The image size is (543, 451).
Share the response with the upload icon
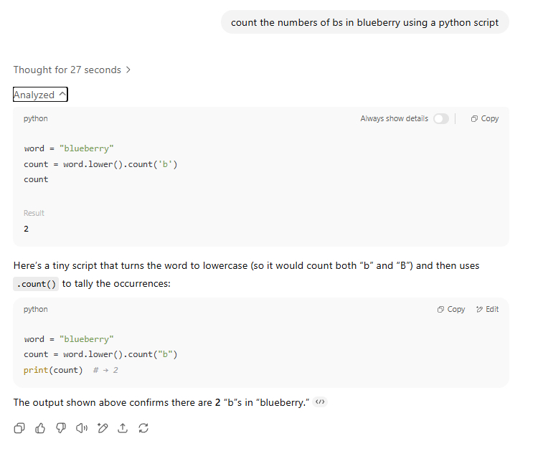click(123, 428)
